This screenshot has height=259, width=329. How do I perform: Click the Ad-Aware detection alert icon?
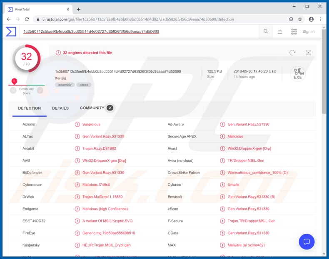coord(222,125)
